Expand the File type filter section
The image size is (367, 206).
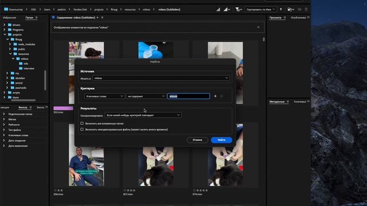tap(4, 130)
